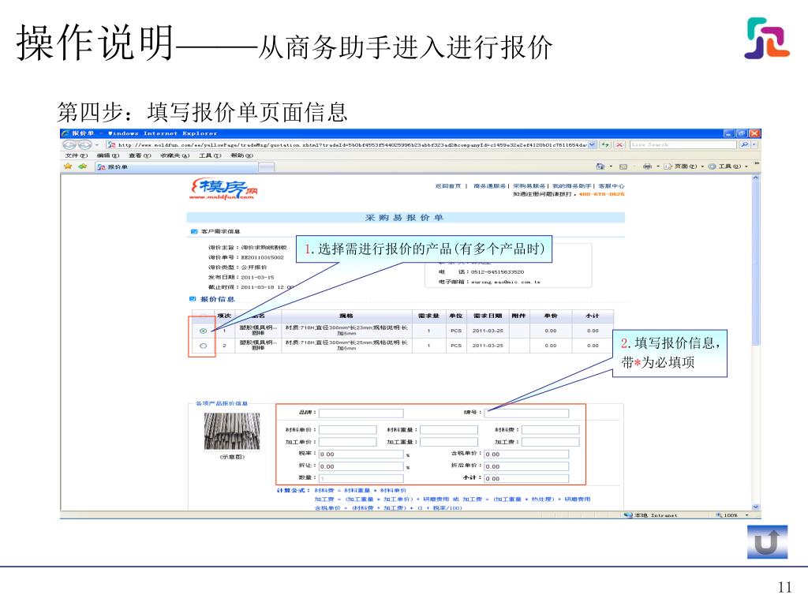This screenshot has width=808, height=606.
Task: Open the 收藏夹(A) menu
Action: (x=174, y=155)
